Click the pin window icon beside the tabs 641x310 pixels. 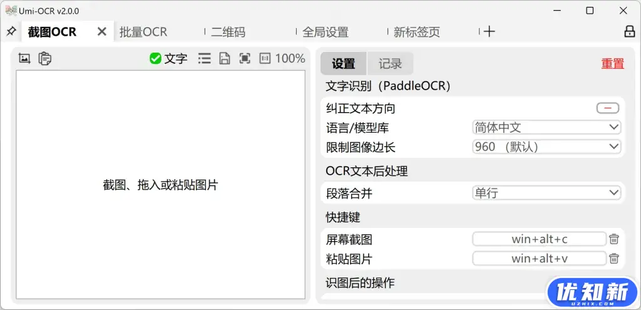click(x=11, y=31)
